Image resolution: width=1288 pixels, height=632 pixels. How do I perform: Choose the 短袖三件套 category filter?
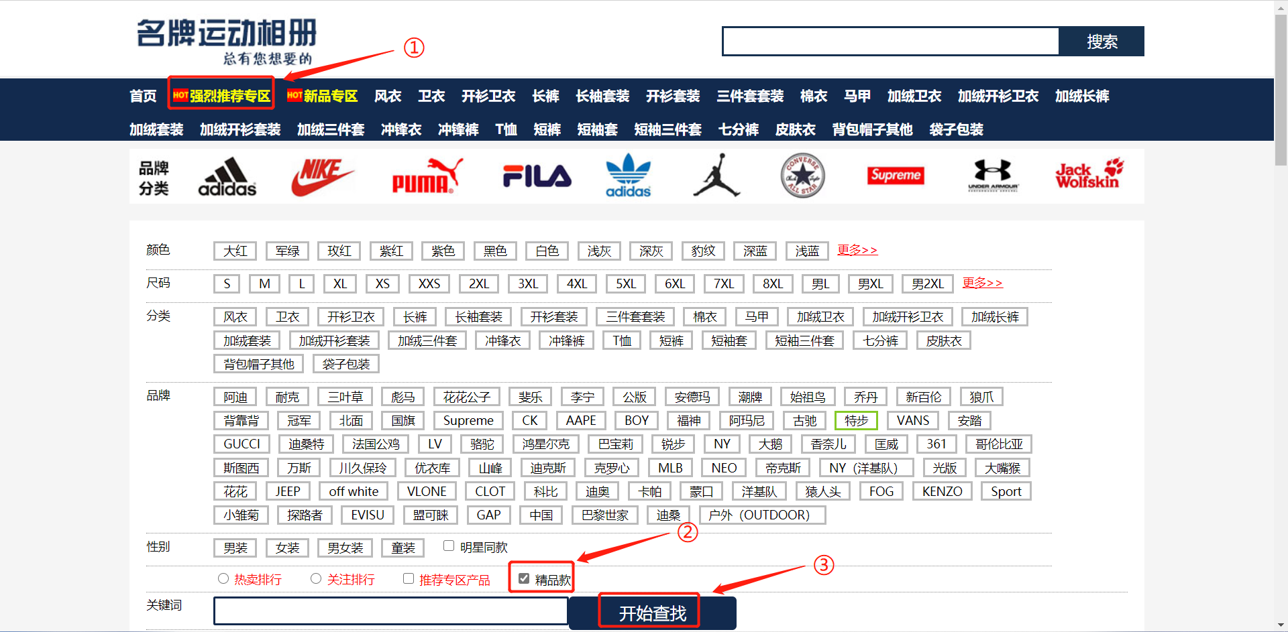[804, 340]
